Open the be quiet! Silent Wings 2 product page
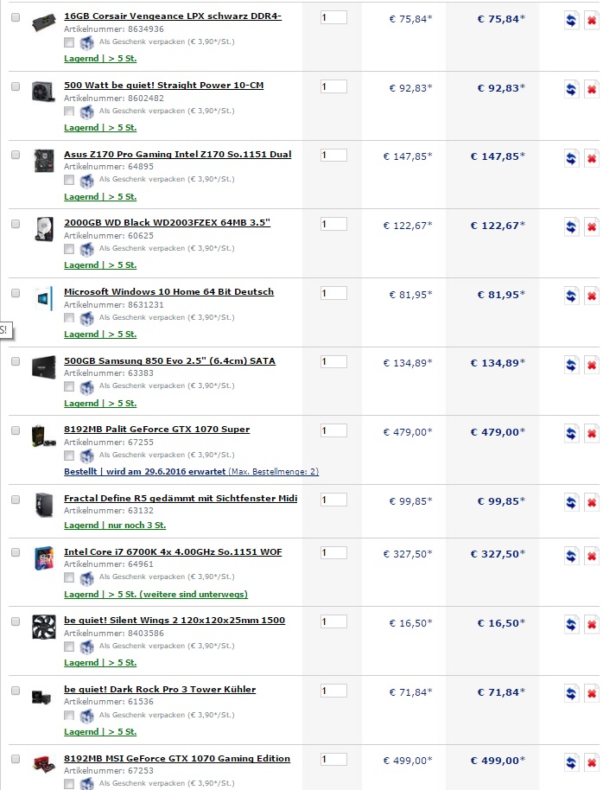Screen dimensions: 603x790 coord(174,620)
